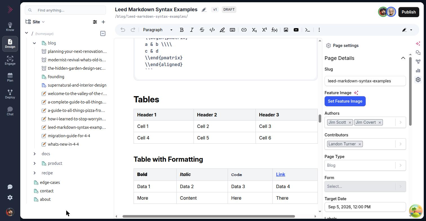The width and height of the screenshot is (426, 221).
Task: Collapse all tree items
Action: (103, 33)
